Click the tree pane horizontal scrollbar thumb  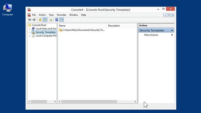39,101
